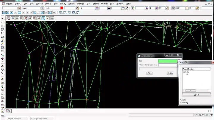Click the highlighted fit view icon
This screenshot has height=120, width=214.
[43, 18]
